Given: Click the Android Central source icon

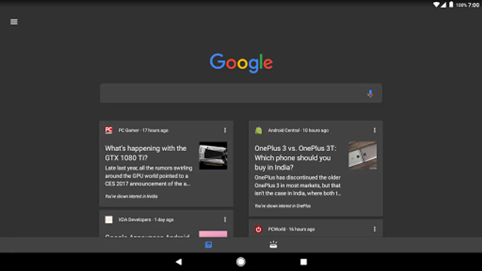Looking at the screenshot, I should point(258,130).
